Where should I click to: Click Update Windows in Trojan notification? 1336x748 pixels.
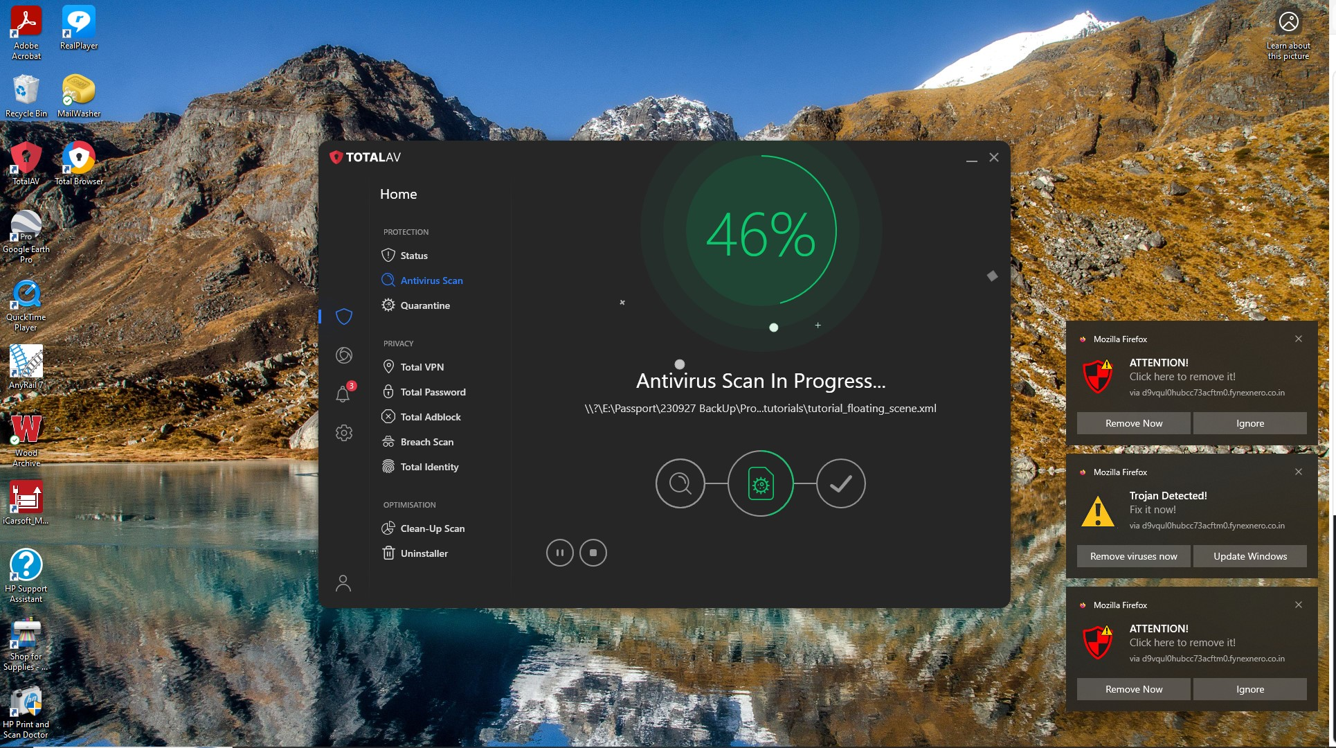[x=1250, y=556]
